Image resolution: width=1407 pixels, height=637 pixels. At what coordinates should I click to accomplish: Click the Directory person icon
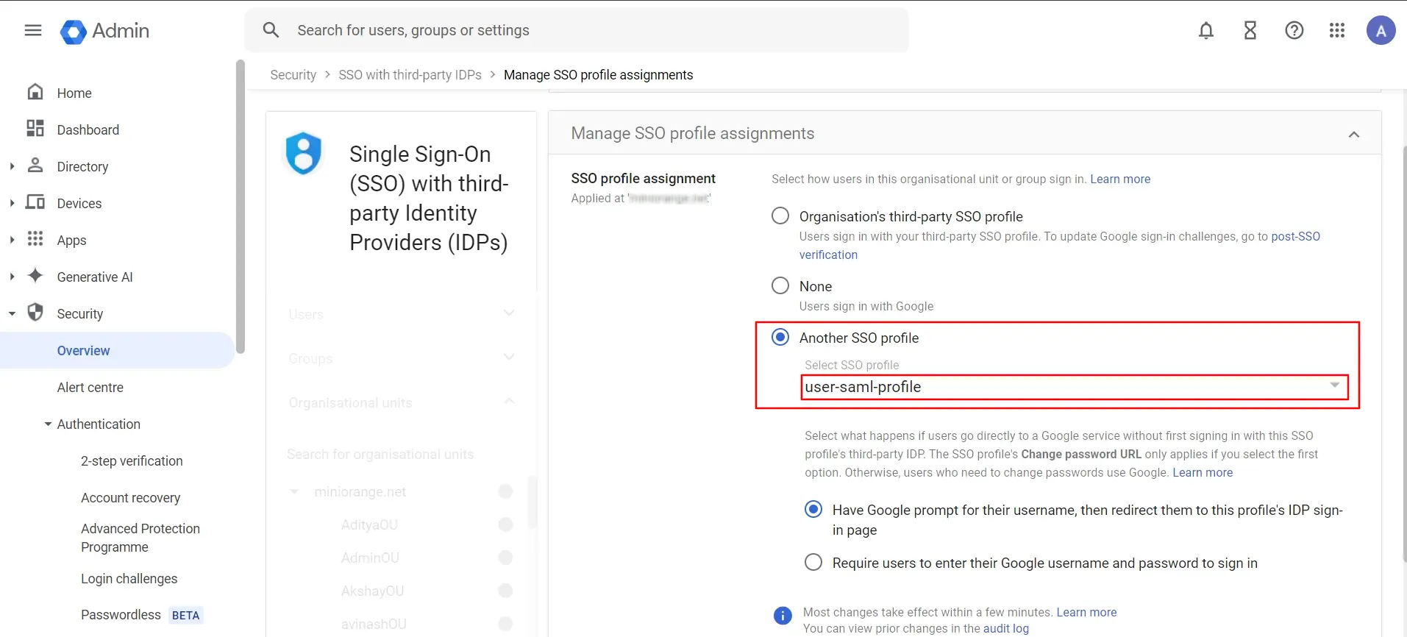pyautogui.click(x=35, y=166)
